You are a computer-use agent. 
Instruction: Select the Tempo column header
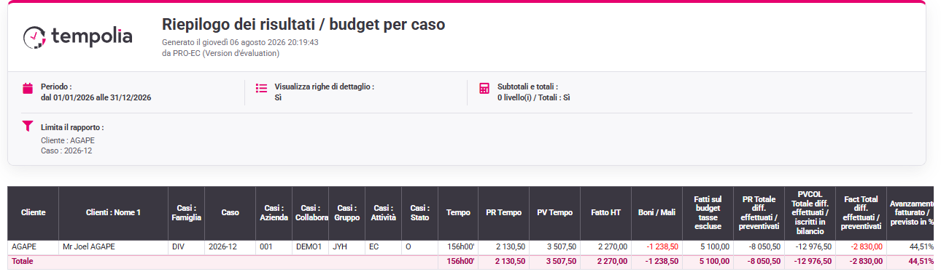[x=458, y=213]
